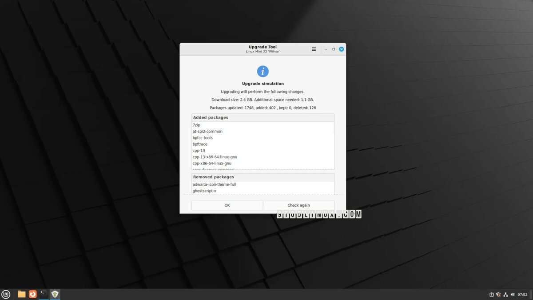The height and width of the screenshot is (300, 533).
Task: Select the bpftrace package row
Action: tap(263, 144)
